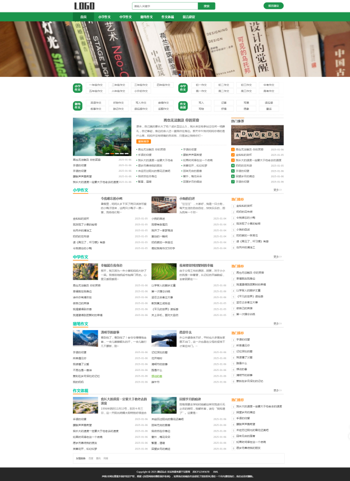Viewport: 350px width, 481px height.
Task: Select the 高考作文 category tag
Action: pos(268,91)
